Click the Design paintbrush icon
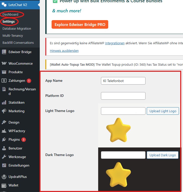This screenshot has width=183, height=192. pyautogui.click(x=4, y=122)
